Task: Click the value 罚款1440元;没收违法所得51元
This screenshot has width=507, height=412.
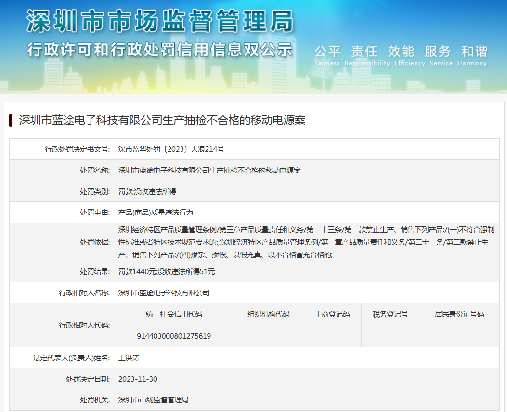Action: coord(167,272)
